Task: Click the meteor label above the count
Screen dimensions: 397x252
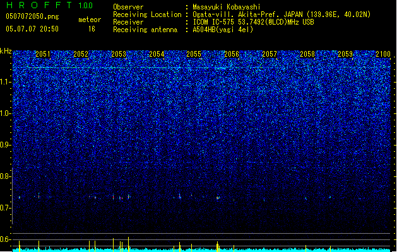Action: [90, 20]
